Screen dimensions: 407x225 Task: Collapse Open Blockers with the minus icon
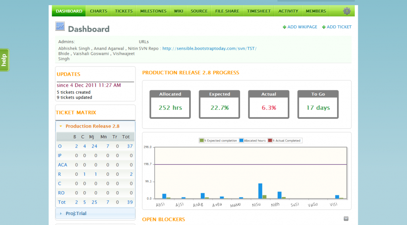tap(346, 219)
